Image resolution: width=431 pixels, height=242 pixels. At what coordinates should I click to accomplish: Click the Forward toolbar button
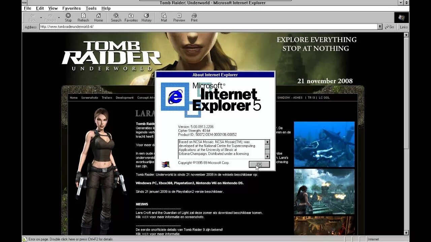pos(50,17)
